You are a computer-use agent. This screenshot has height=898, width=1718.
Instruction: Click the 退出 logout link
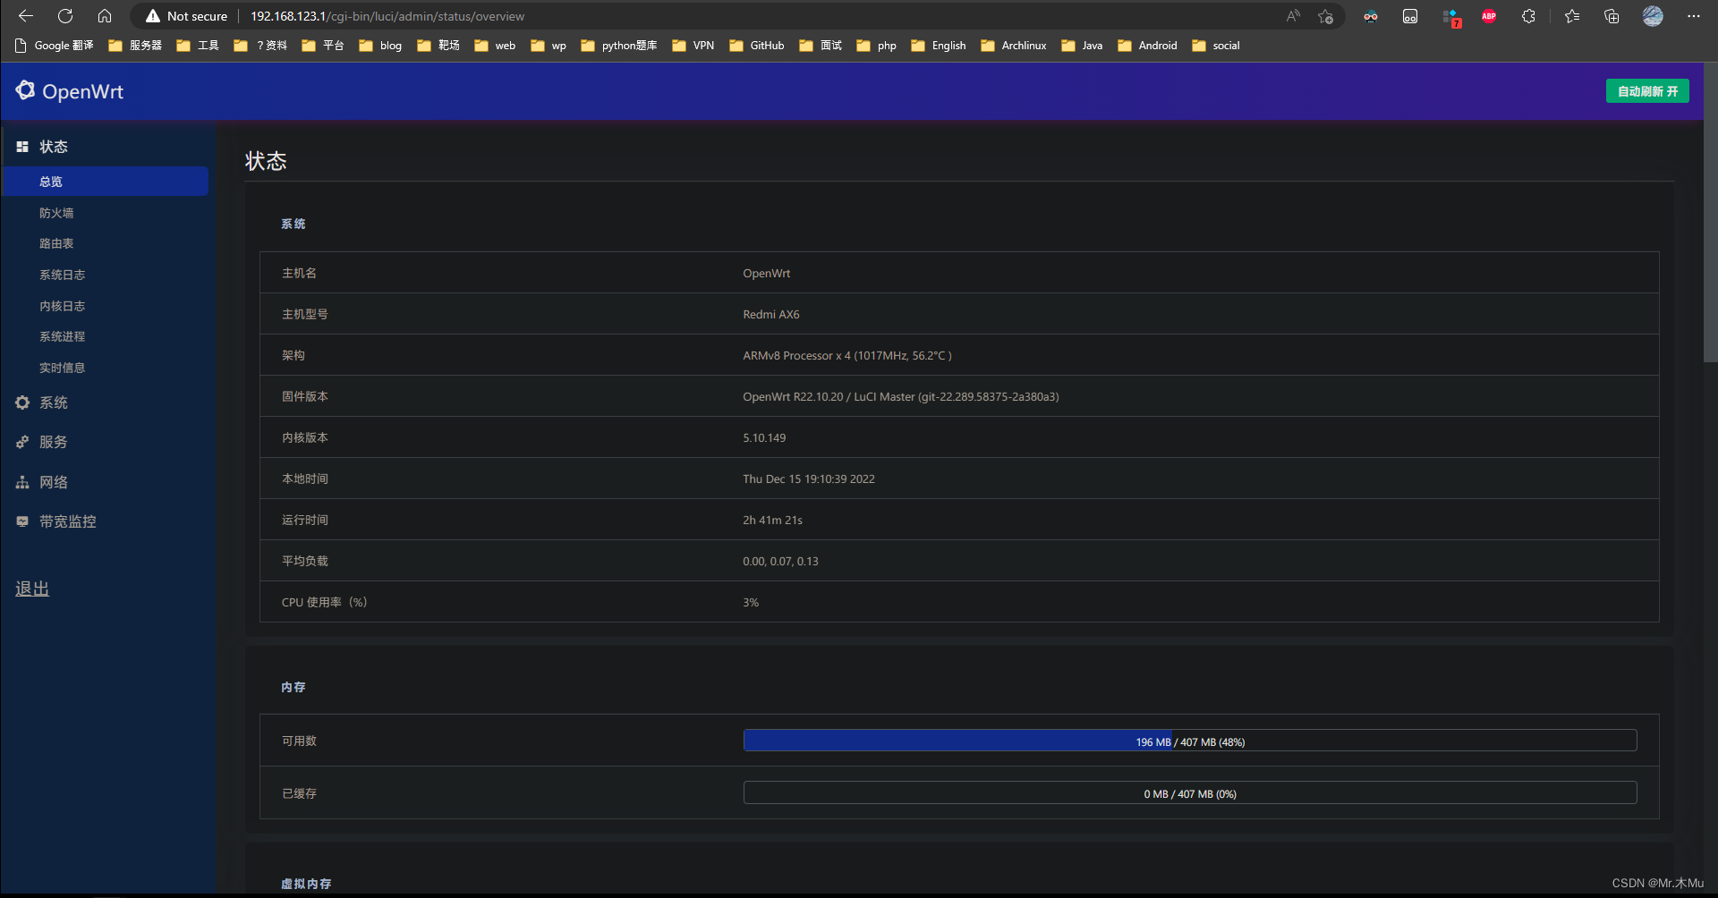click(x=31, y=588)
